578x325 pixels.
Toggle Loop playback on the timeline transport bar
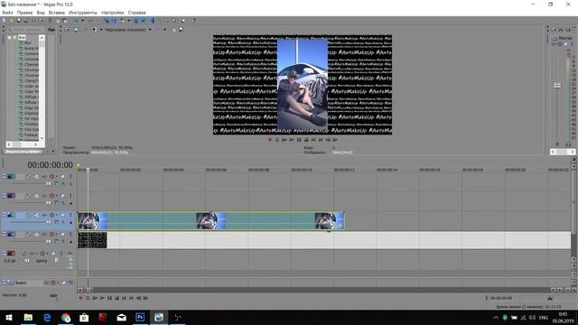tap(88, 298)
